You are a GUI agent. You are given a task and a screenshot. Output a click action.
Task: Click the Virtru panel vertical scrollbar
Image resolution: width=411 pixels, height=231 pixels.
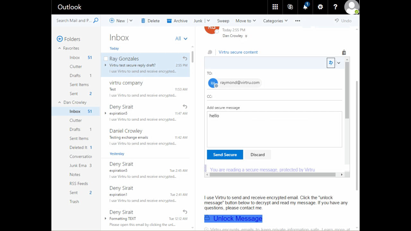coord(347,90)
